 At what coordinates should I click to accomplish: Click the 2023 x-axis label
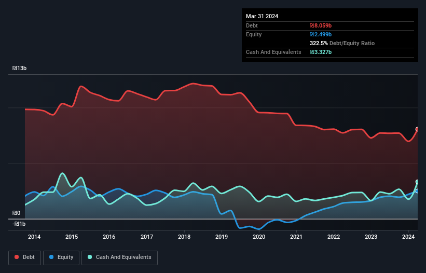click(x=371, y=237)
